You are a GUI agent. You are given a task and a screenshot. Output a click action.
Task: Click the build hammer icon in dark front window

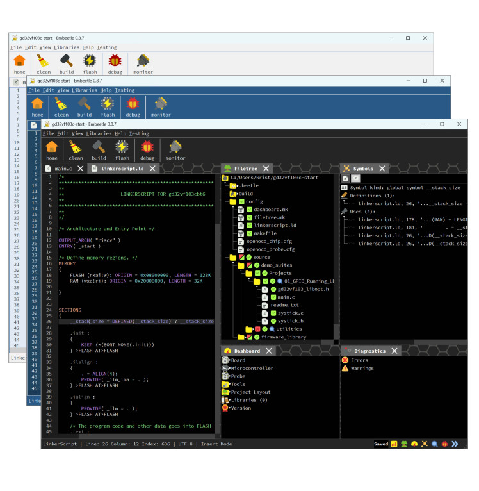pos(99,148)
